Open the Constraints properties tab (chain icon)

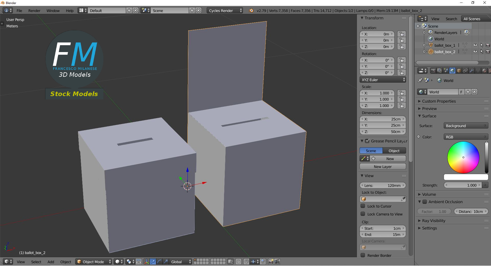click(465, 70)
